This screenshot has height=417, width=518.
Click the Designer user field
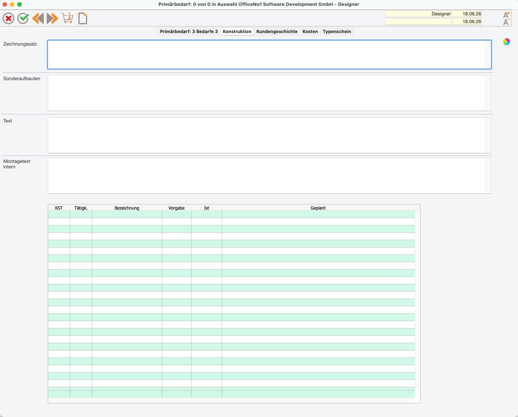[418, 14]
